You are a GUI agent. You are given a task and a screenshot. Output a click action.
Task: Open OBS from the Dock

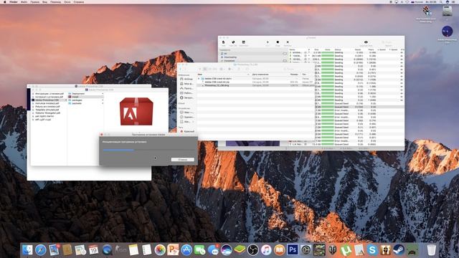coord(252,250)
